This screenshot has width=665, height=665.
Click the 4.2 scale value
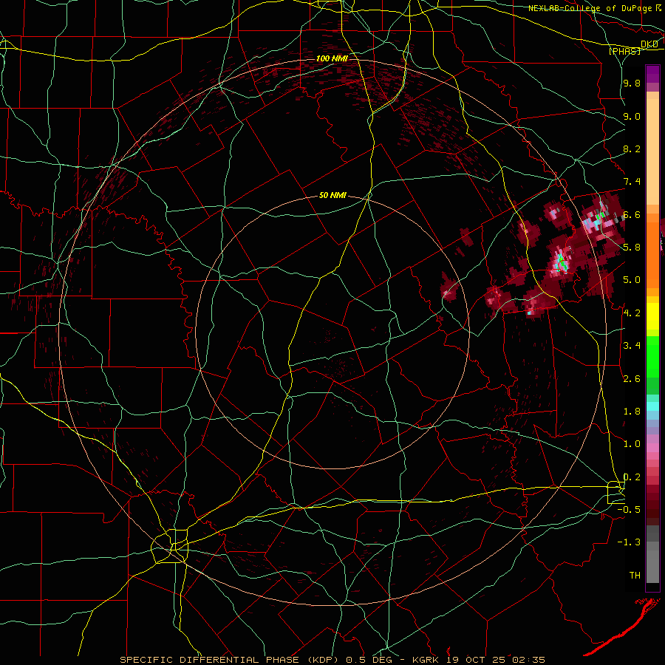tap(632, 313)
